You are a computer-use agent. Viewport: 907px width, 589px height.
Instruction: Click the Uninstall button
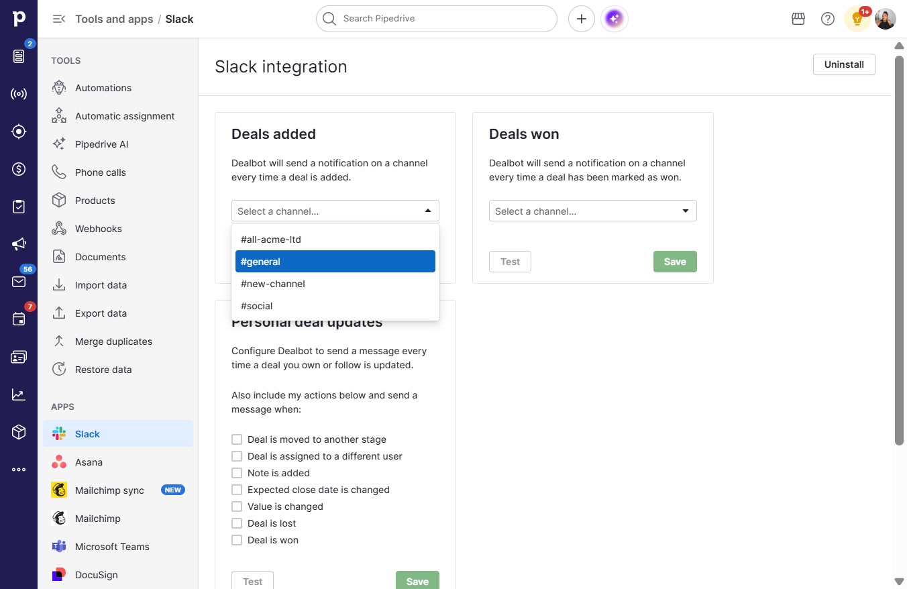pyautogui.click(x=844, y=64)
